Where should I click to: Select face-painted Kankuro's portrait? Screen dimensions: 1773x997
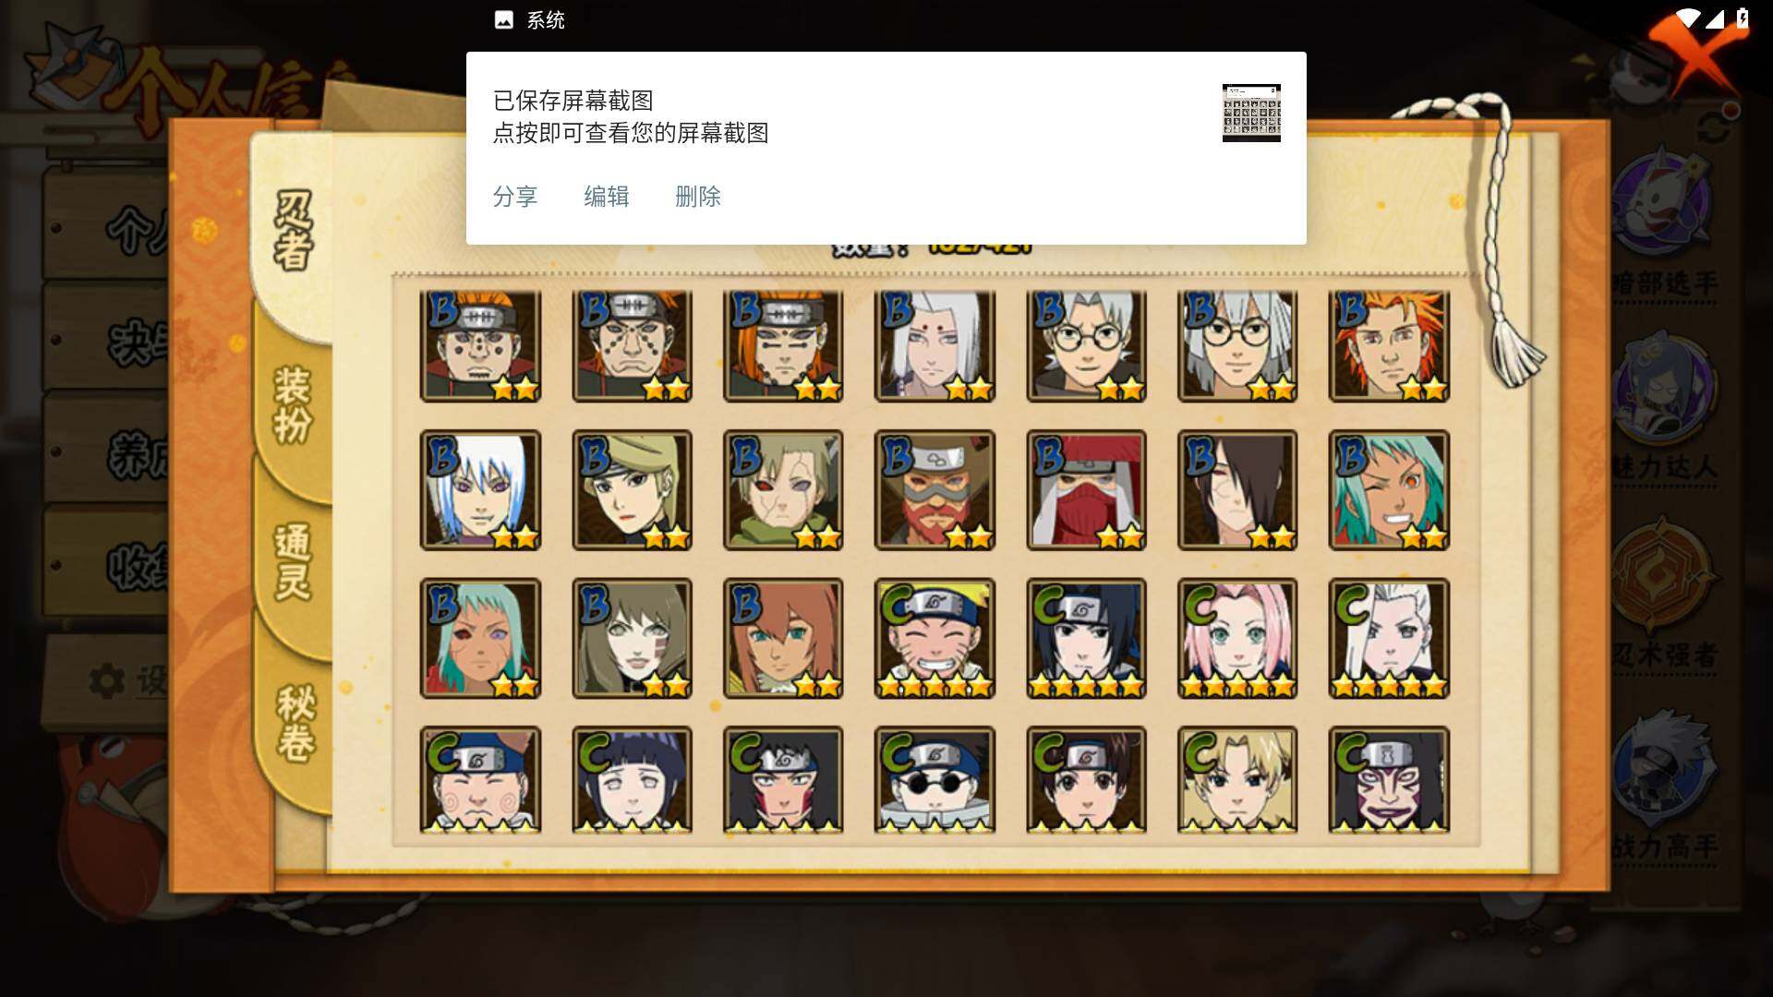(1389, 781)
